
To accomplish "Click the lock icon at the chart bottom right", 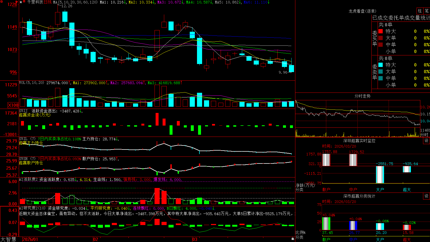I will (293, 239).
